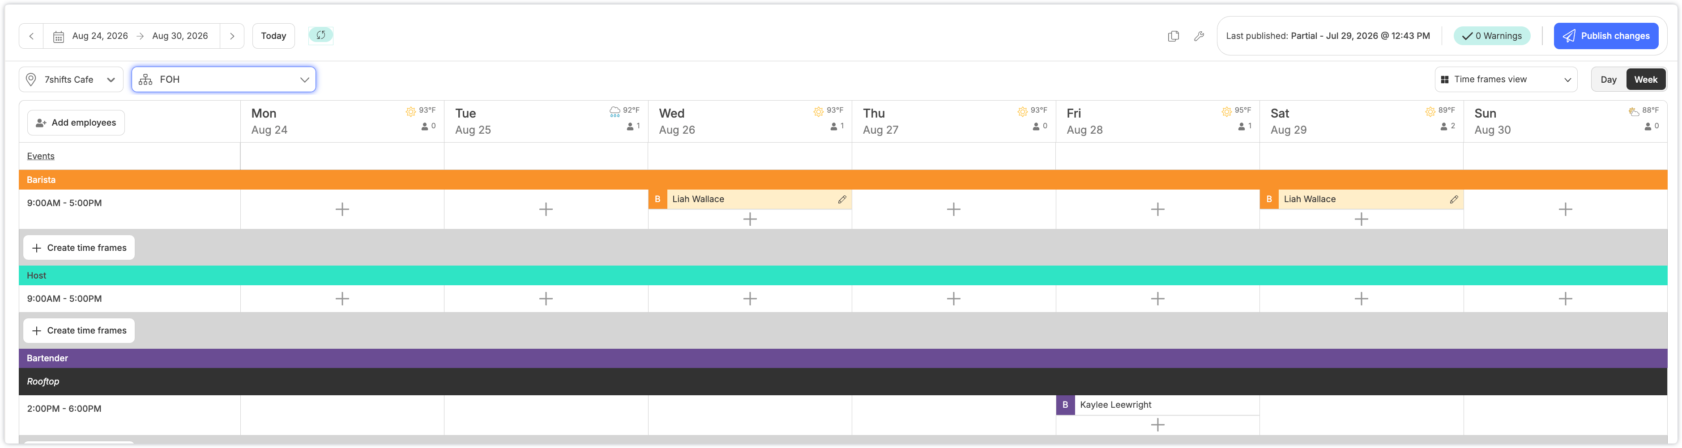Viewport: 1682px width, 448px height.
Task: Click the teal sync refresh icon
Action: [x=320, y=35]
